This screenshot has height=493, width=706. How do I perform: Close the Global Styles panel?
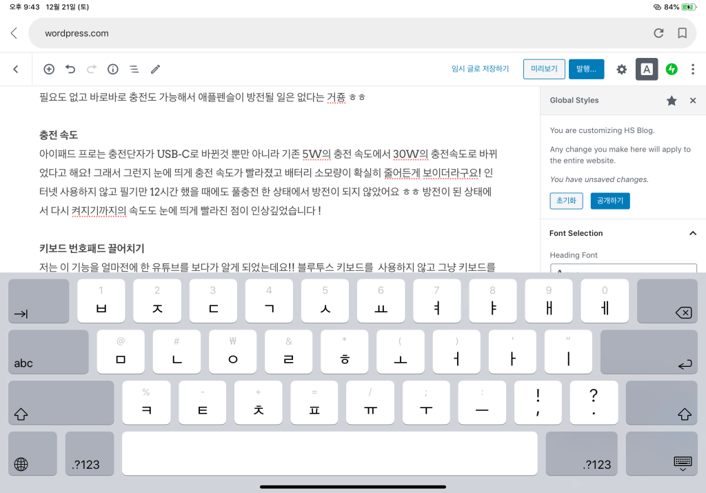click(693, 101)
